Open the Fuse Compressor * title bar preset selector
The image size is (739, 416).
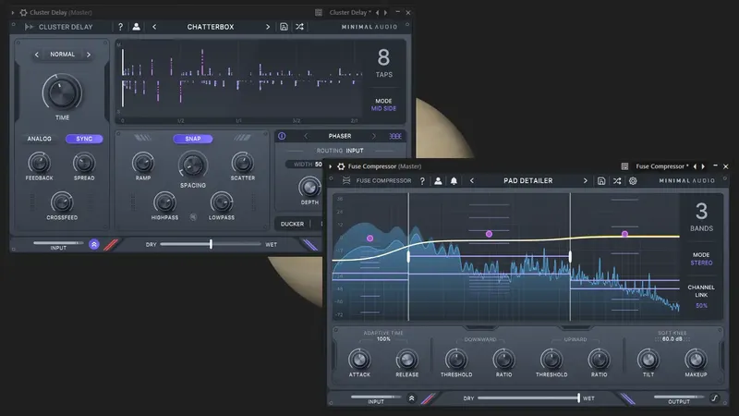662,166
